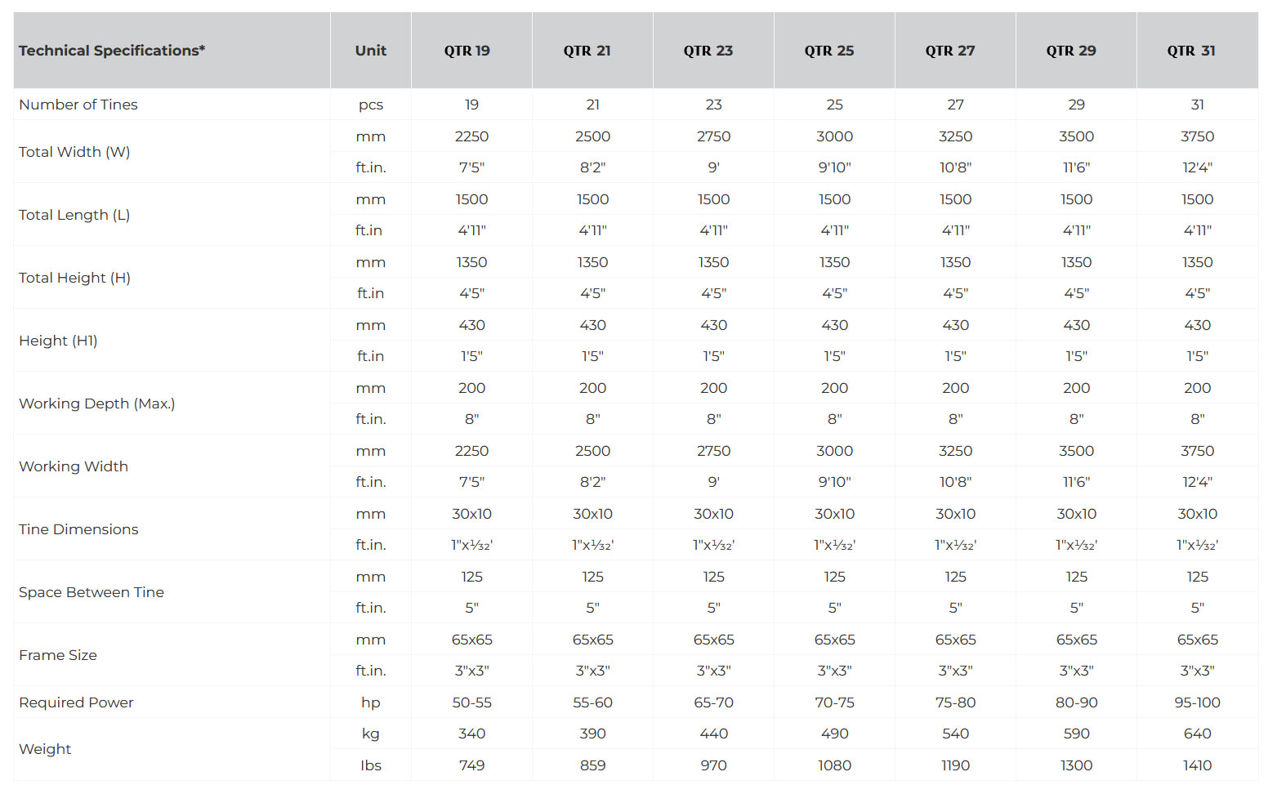This screenshot has height=794, width=1277.
Task: Select the 50-55 hp required power cell
Action: [x=471, y=703]
